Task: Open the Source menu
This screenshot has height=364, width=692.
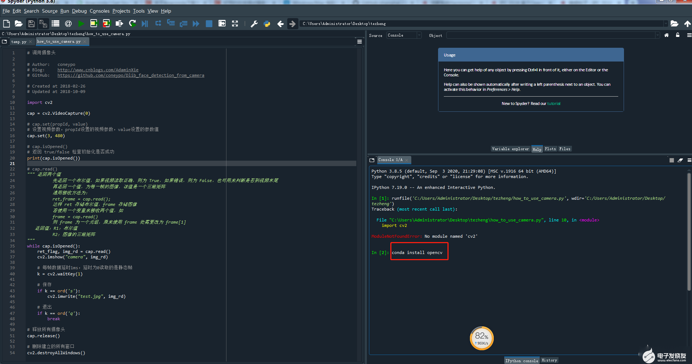Action: 50,11
